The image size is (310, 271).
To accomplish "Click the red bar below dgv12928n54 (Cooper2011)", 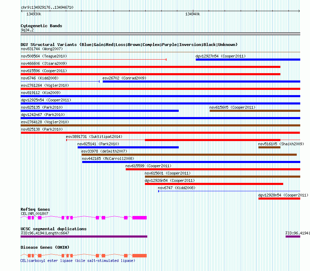I will [x=279, y=199].
